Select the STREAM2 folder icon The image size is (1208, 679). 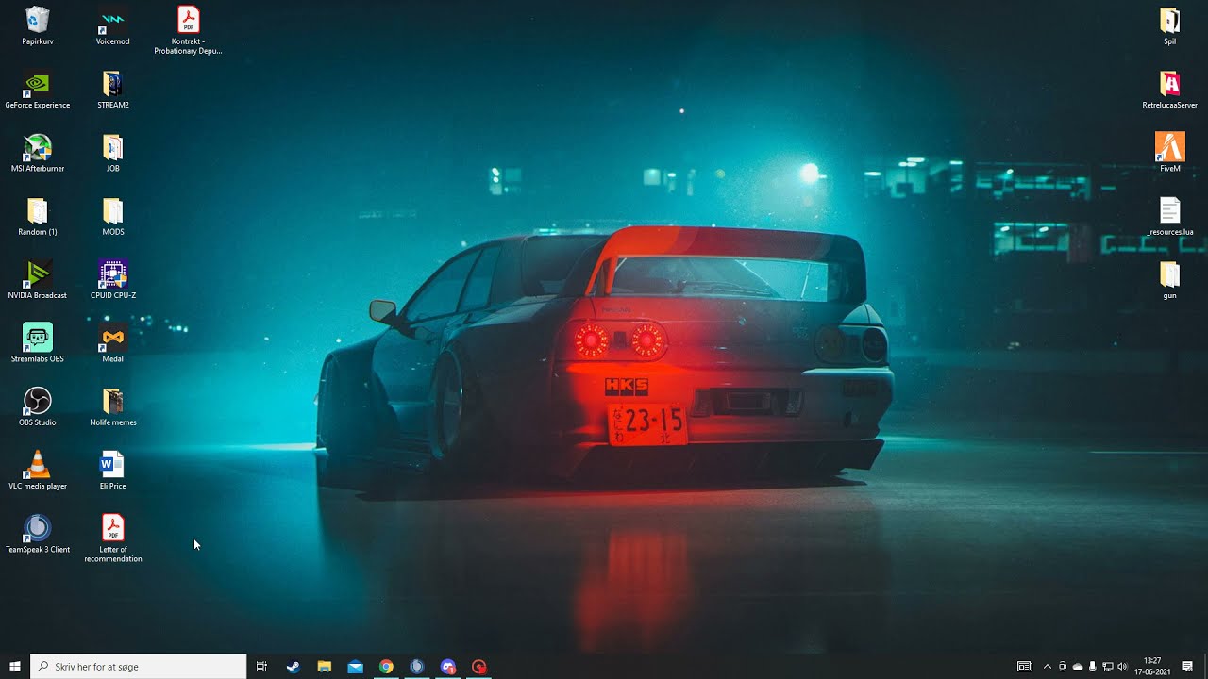(113, 90)
